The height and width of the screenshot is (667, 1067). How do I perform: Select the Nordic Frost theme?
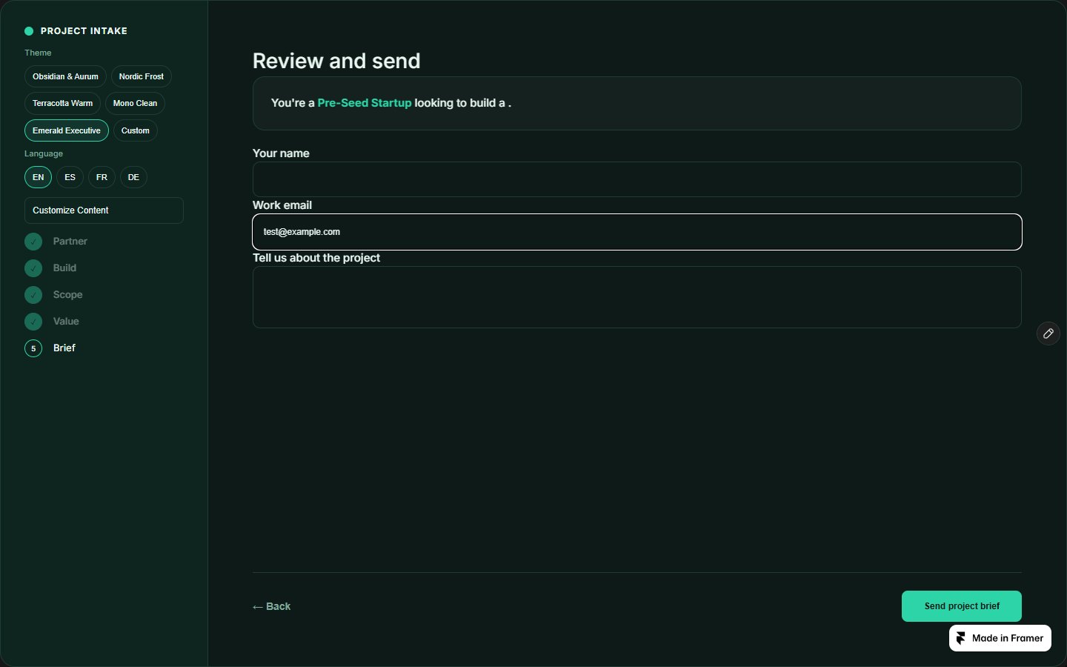pos(141,76)
